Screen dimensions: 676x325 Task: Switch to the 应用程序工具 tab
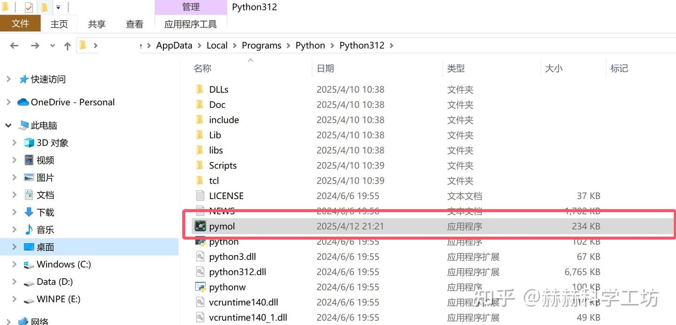tap(190, 23)
